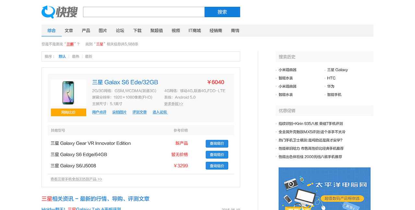Click the 暂无价格 label

tap(180, 154)
